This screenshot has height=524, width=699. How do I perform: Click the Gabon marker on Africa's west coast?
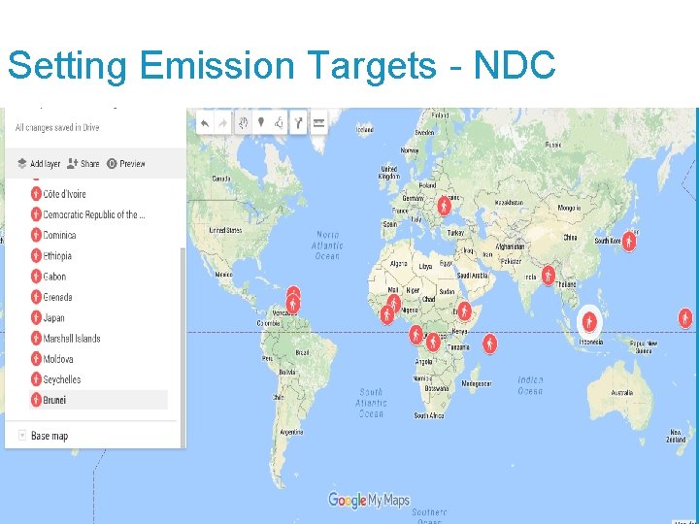[x=416, y=335]
